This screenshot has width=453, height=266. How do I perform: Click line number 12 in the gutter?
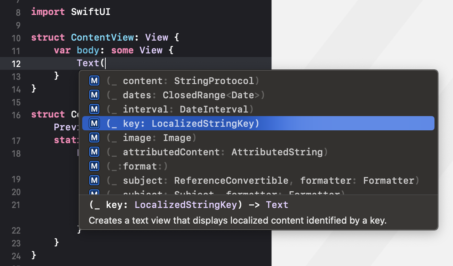point(16,64)
